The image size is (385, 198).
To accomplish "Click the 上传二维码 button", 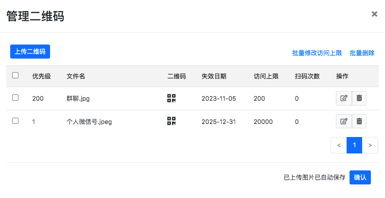I will coord(30,51).
